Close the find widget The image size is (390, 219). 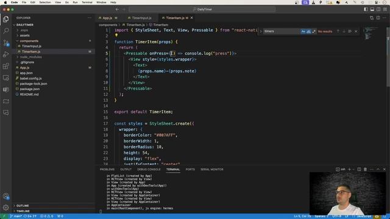click(356, 31)
